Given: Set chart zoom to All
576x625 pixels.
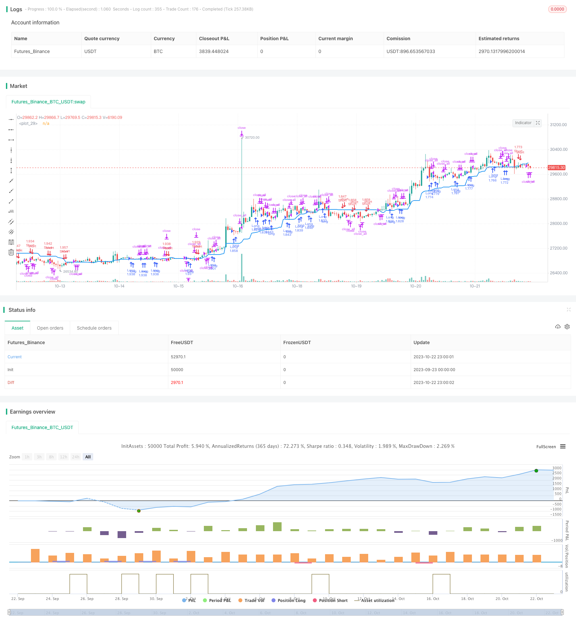Looking at the screenshot, I should pos(88,457).
